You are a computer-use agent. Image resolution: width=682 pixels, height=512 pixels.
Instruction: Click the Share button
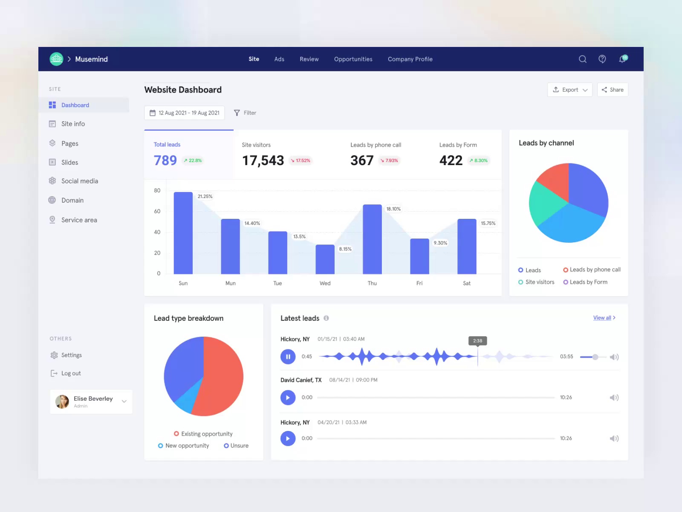pyautogui.click(x=613, y=90)
